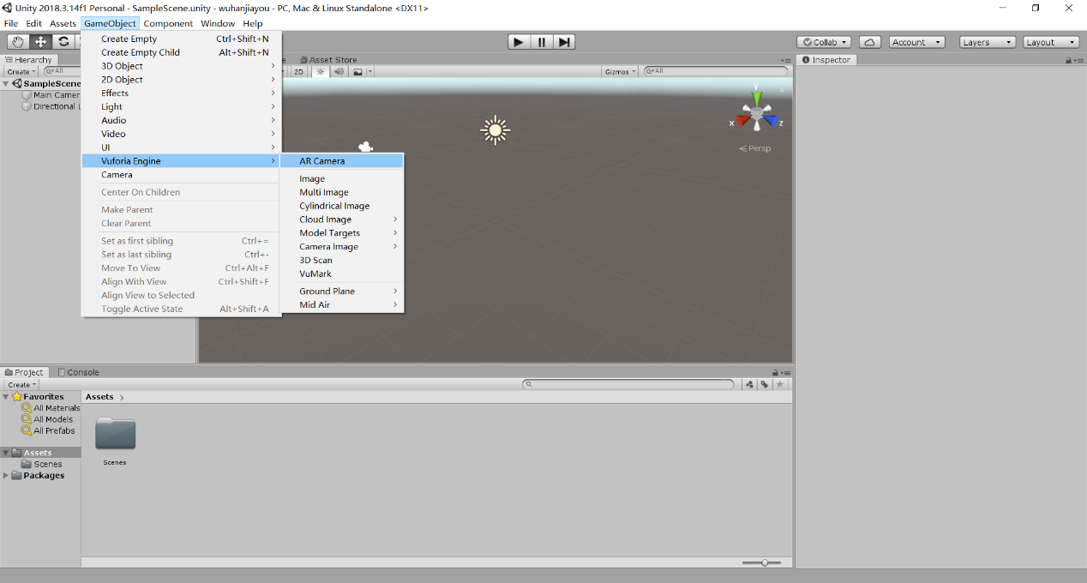Image resolution: width=1087 pixels, height=583 pixels.
Task: Open the Layout dropdown
Action: point(1049,42)
